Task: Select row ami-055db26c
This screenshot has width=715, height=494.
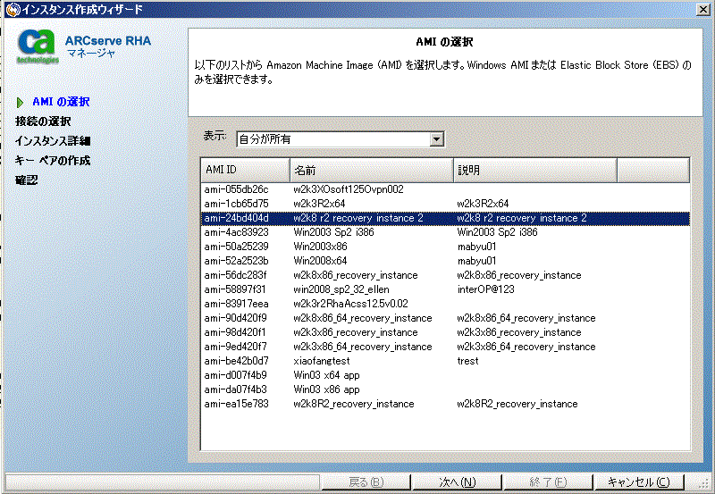Action: click(445, 189)
